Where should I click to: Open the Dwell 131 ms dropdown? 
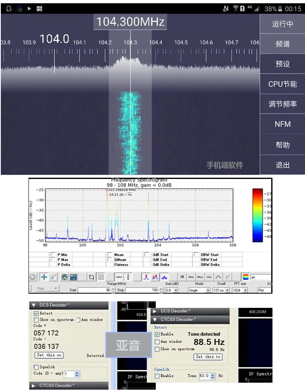pyautogui.click(x=221, y=290)
